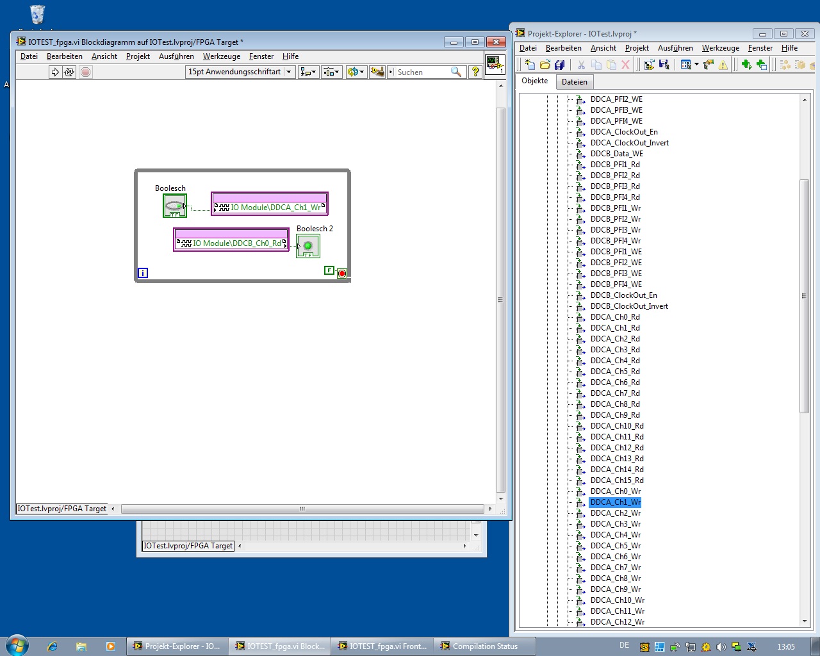
Task: Click the Clean Up Diagram icon
Action: (x=377, y=72)
